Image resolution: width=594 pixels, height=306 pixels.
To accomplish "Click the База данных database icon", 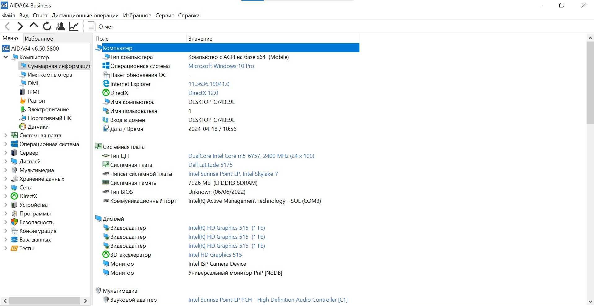I will click(x=14, y=240).
